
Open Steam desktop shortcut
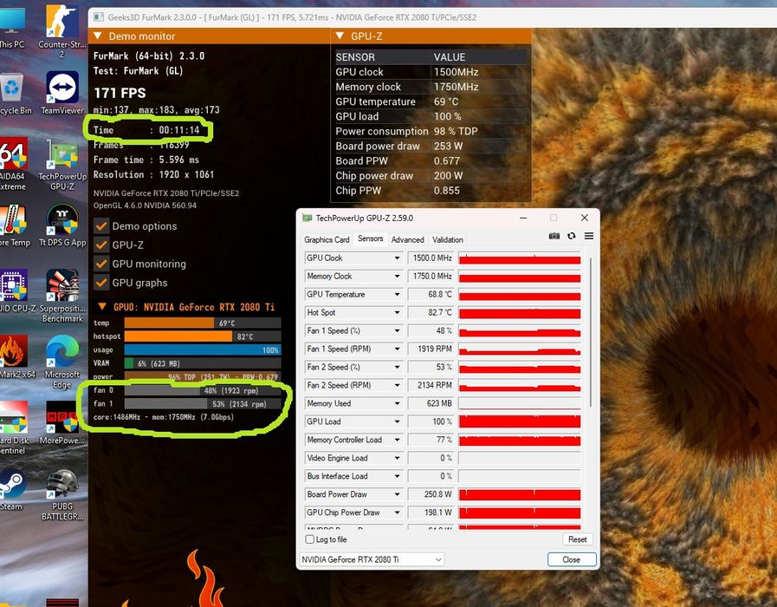[12, 490]
